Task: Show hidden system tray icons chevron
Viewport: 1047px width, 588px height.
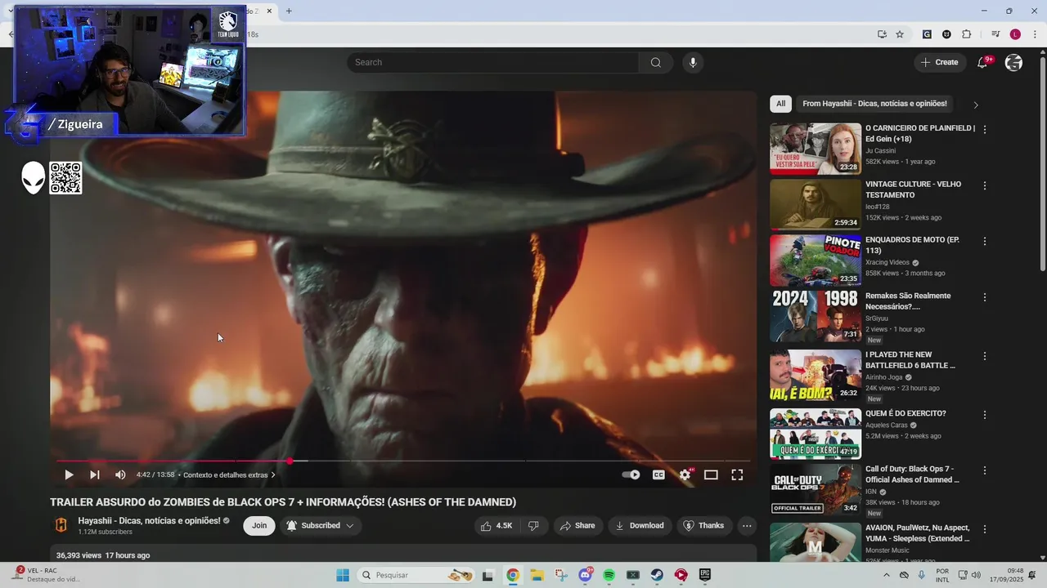Action: point(887,575)
